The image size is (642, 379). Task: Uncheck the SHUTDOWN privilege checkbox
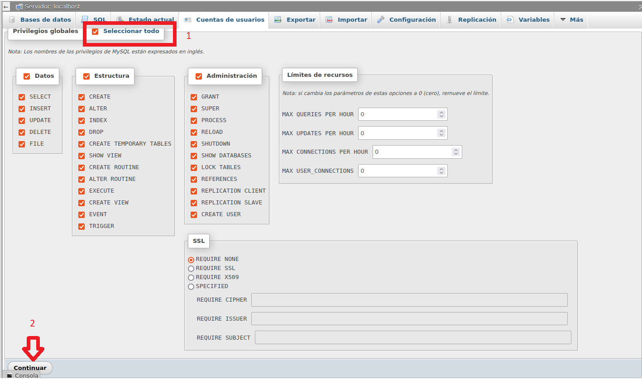coord(194,144)
